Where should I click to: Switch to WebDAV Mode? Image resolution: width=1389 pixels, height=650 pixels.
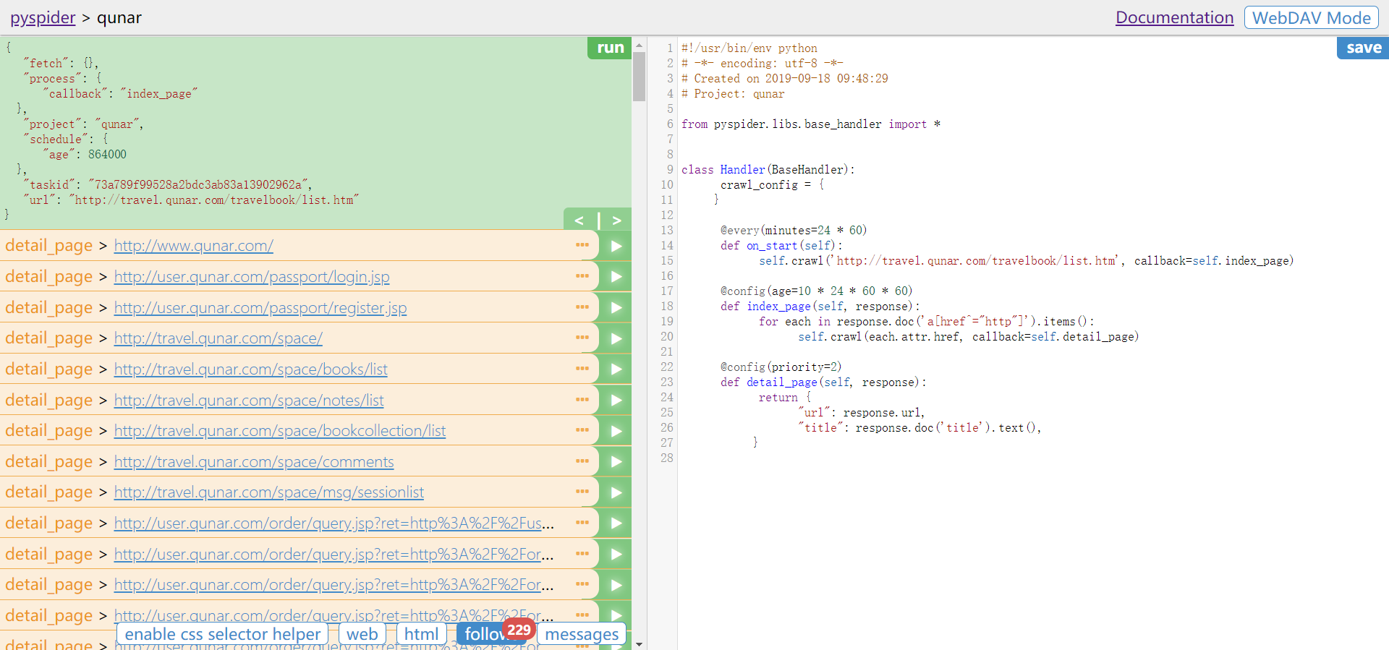pyautogui.click(x=1311, y=17)
